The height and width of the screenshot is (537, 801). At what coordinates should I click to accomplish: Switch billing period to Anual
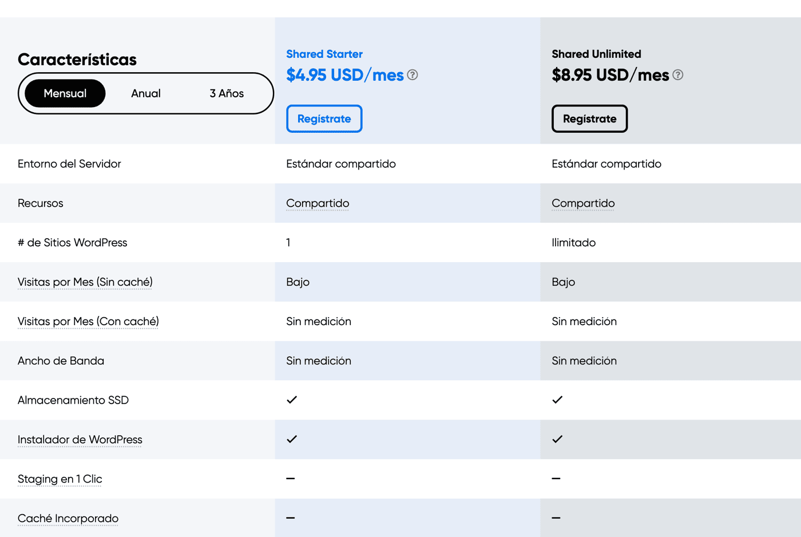[146, 93]
